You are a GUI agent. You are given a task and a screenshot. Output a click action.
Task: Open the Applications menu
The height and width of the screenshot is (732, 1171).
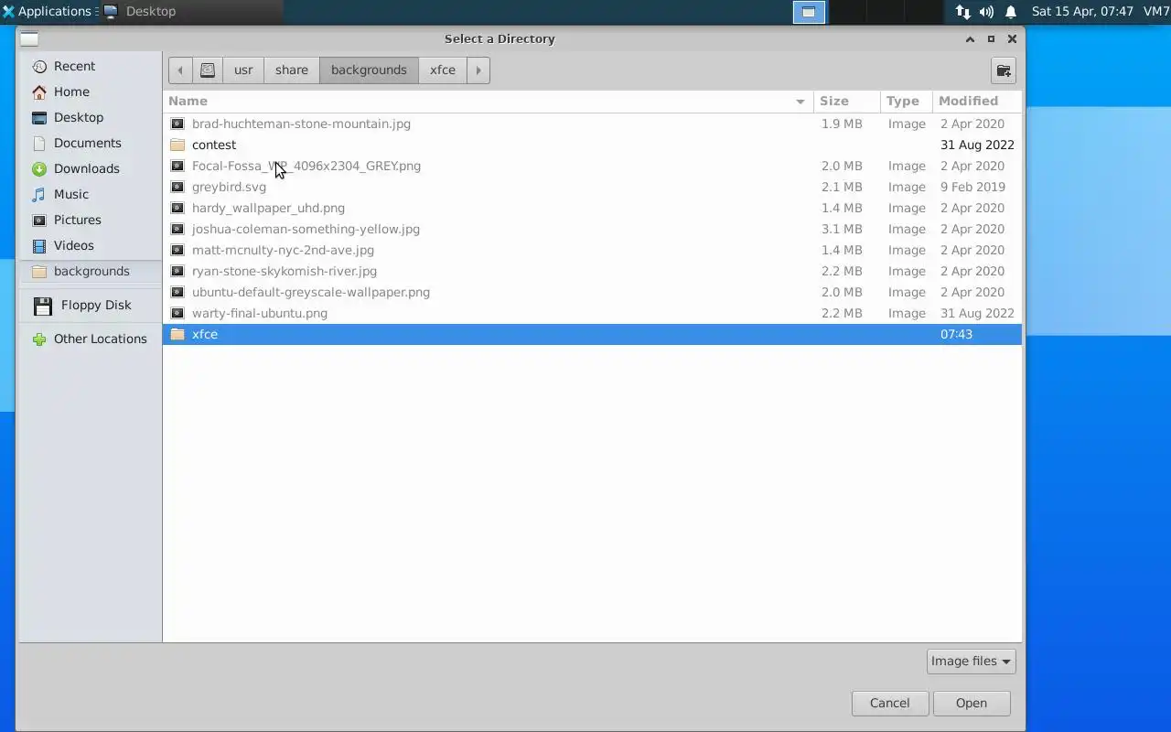(x=48, y=12)
